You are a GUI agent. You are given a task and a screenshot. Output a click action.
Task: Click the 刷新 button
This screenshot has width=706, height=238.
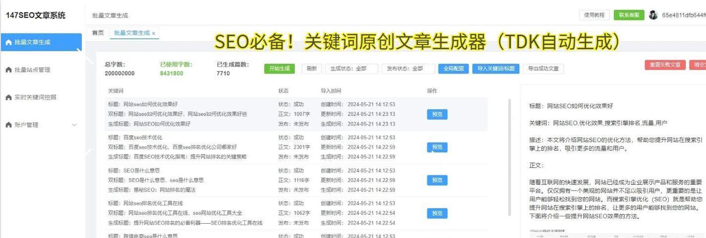[311, 69]
